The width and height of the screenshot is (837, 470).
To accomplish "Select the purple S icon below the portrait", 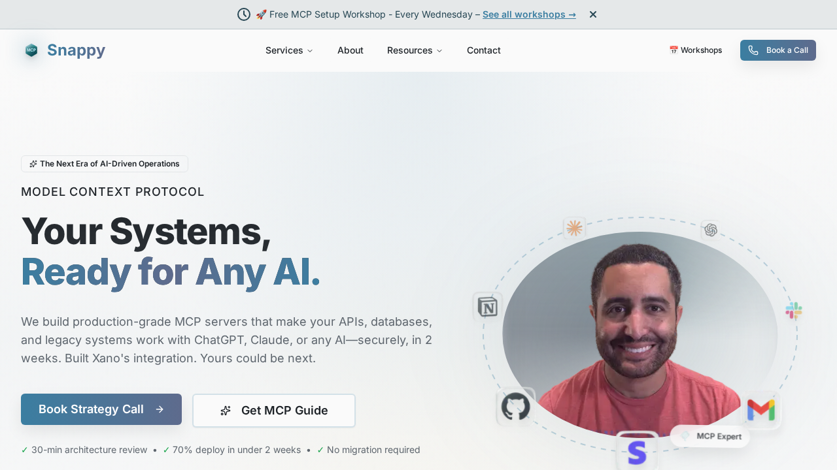I will (x=636, y=452).
